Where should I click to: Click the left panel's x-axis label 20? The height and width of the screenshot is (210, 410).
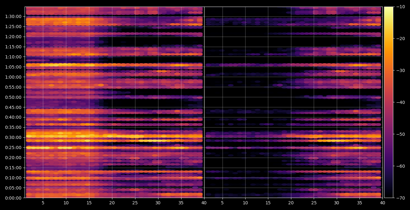(112, 203)
